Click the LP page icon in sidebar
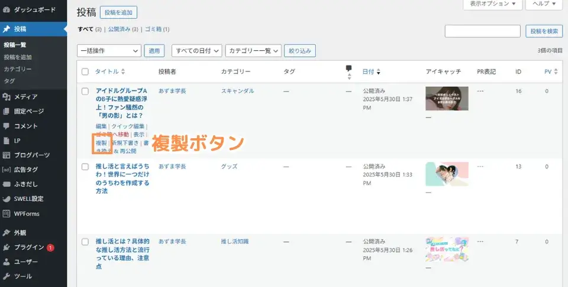568x287 pixels. coord(6,141)
